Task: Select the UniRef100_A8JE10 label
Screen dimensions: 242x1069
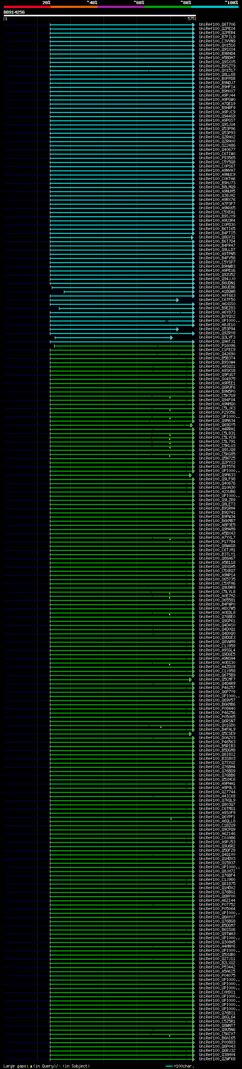Action: point(217,325)
